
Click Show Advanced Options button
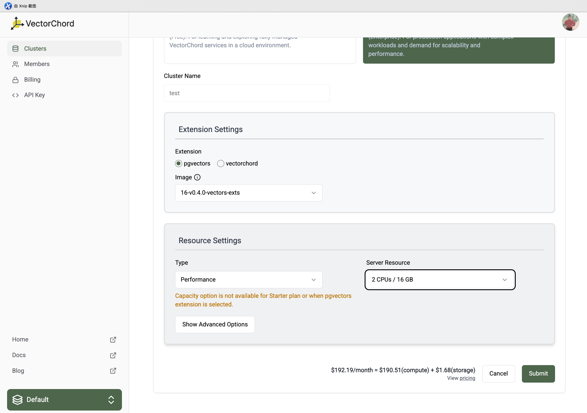point(215,325)
